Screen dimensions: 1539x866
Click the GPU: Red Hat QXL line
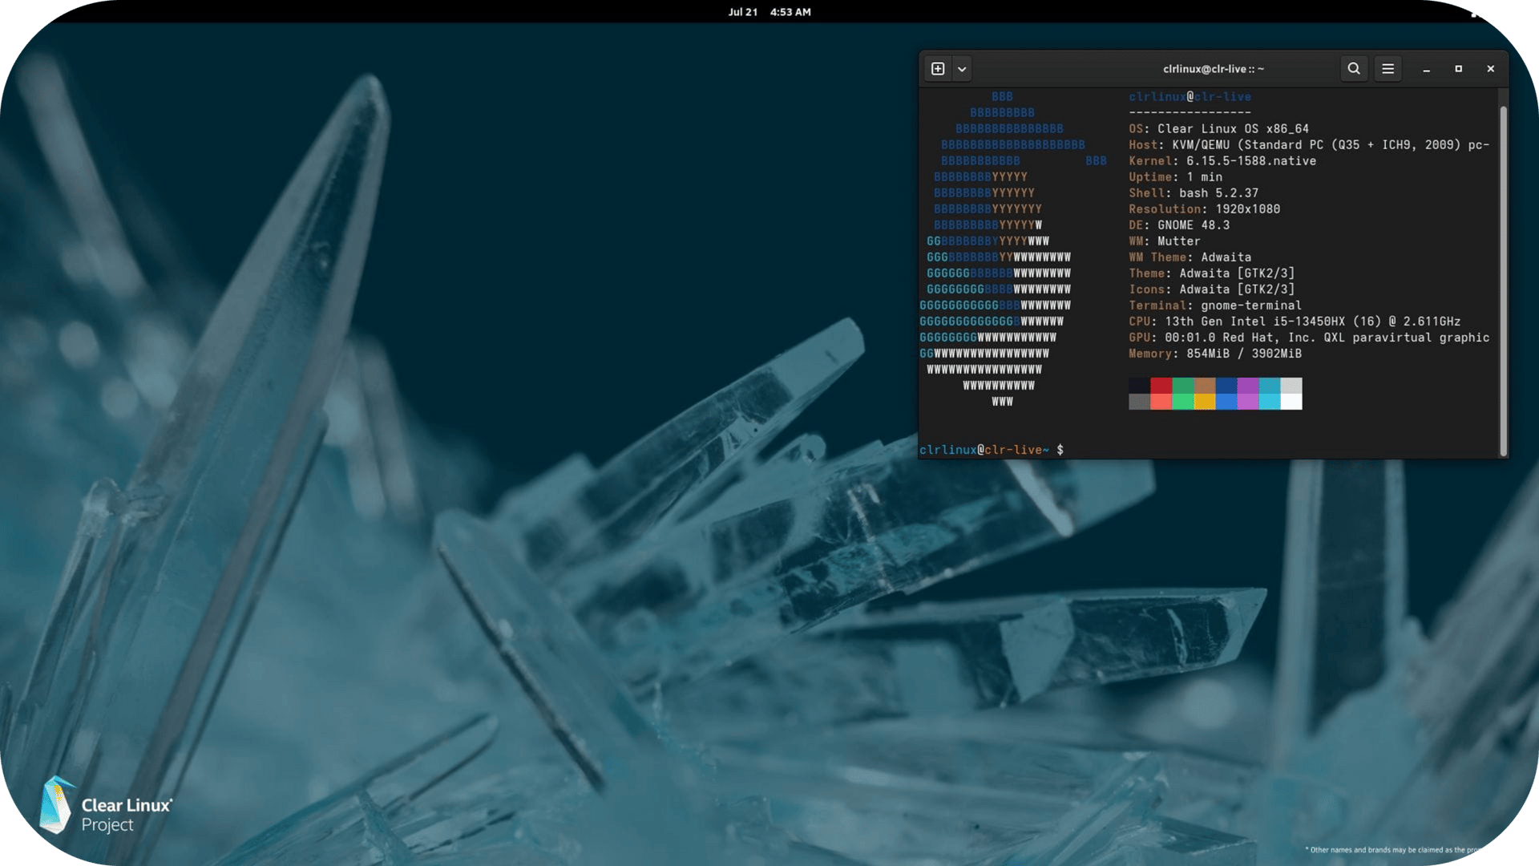point(1309,338)
